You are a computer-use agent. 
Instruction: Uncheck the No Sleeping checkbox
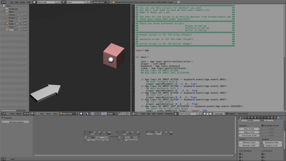pyautogui.click(x=263, y=120)
